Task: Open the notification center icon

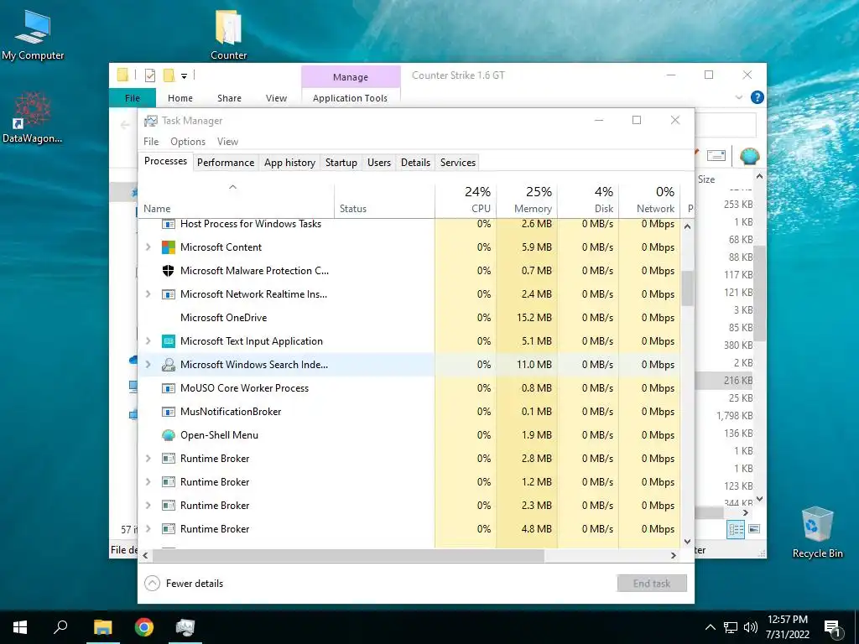Action: (x=832, y=627)
